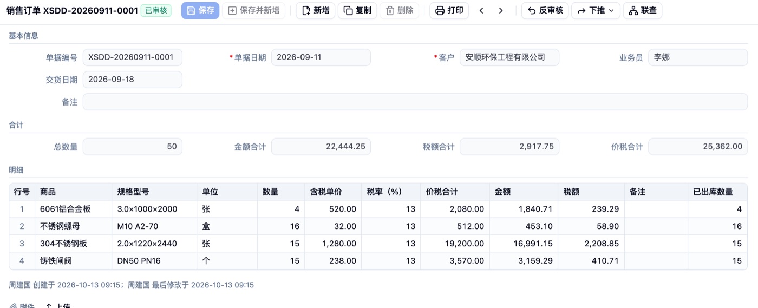758x308 pixels.
Task: Go to next document arrow
Action: pos(501,10)
